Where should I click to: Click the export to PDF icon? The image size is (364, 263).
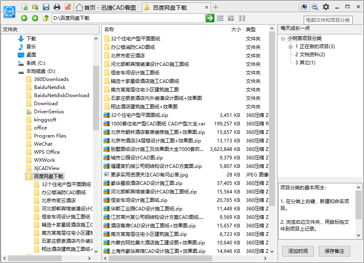68,7
